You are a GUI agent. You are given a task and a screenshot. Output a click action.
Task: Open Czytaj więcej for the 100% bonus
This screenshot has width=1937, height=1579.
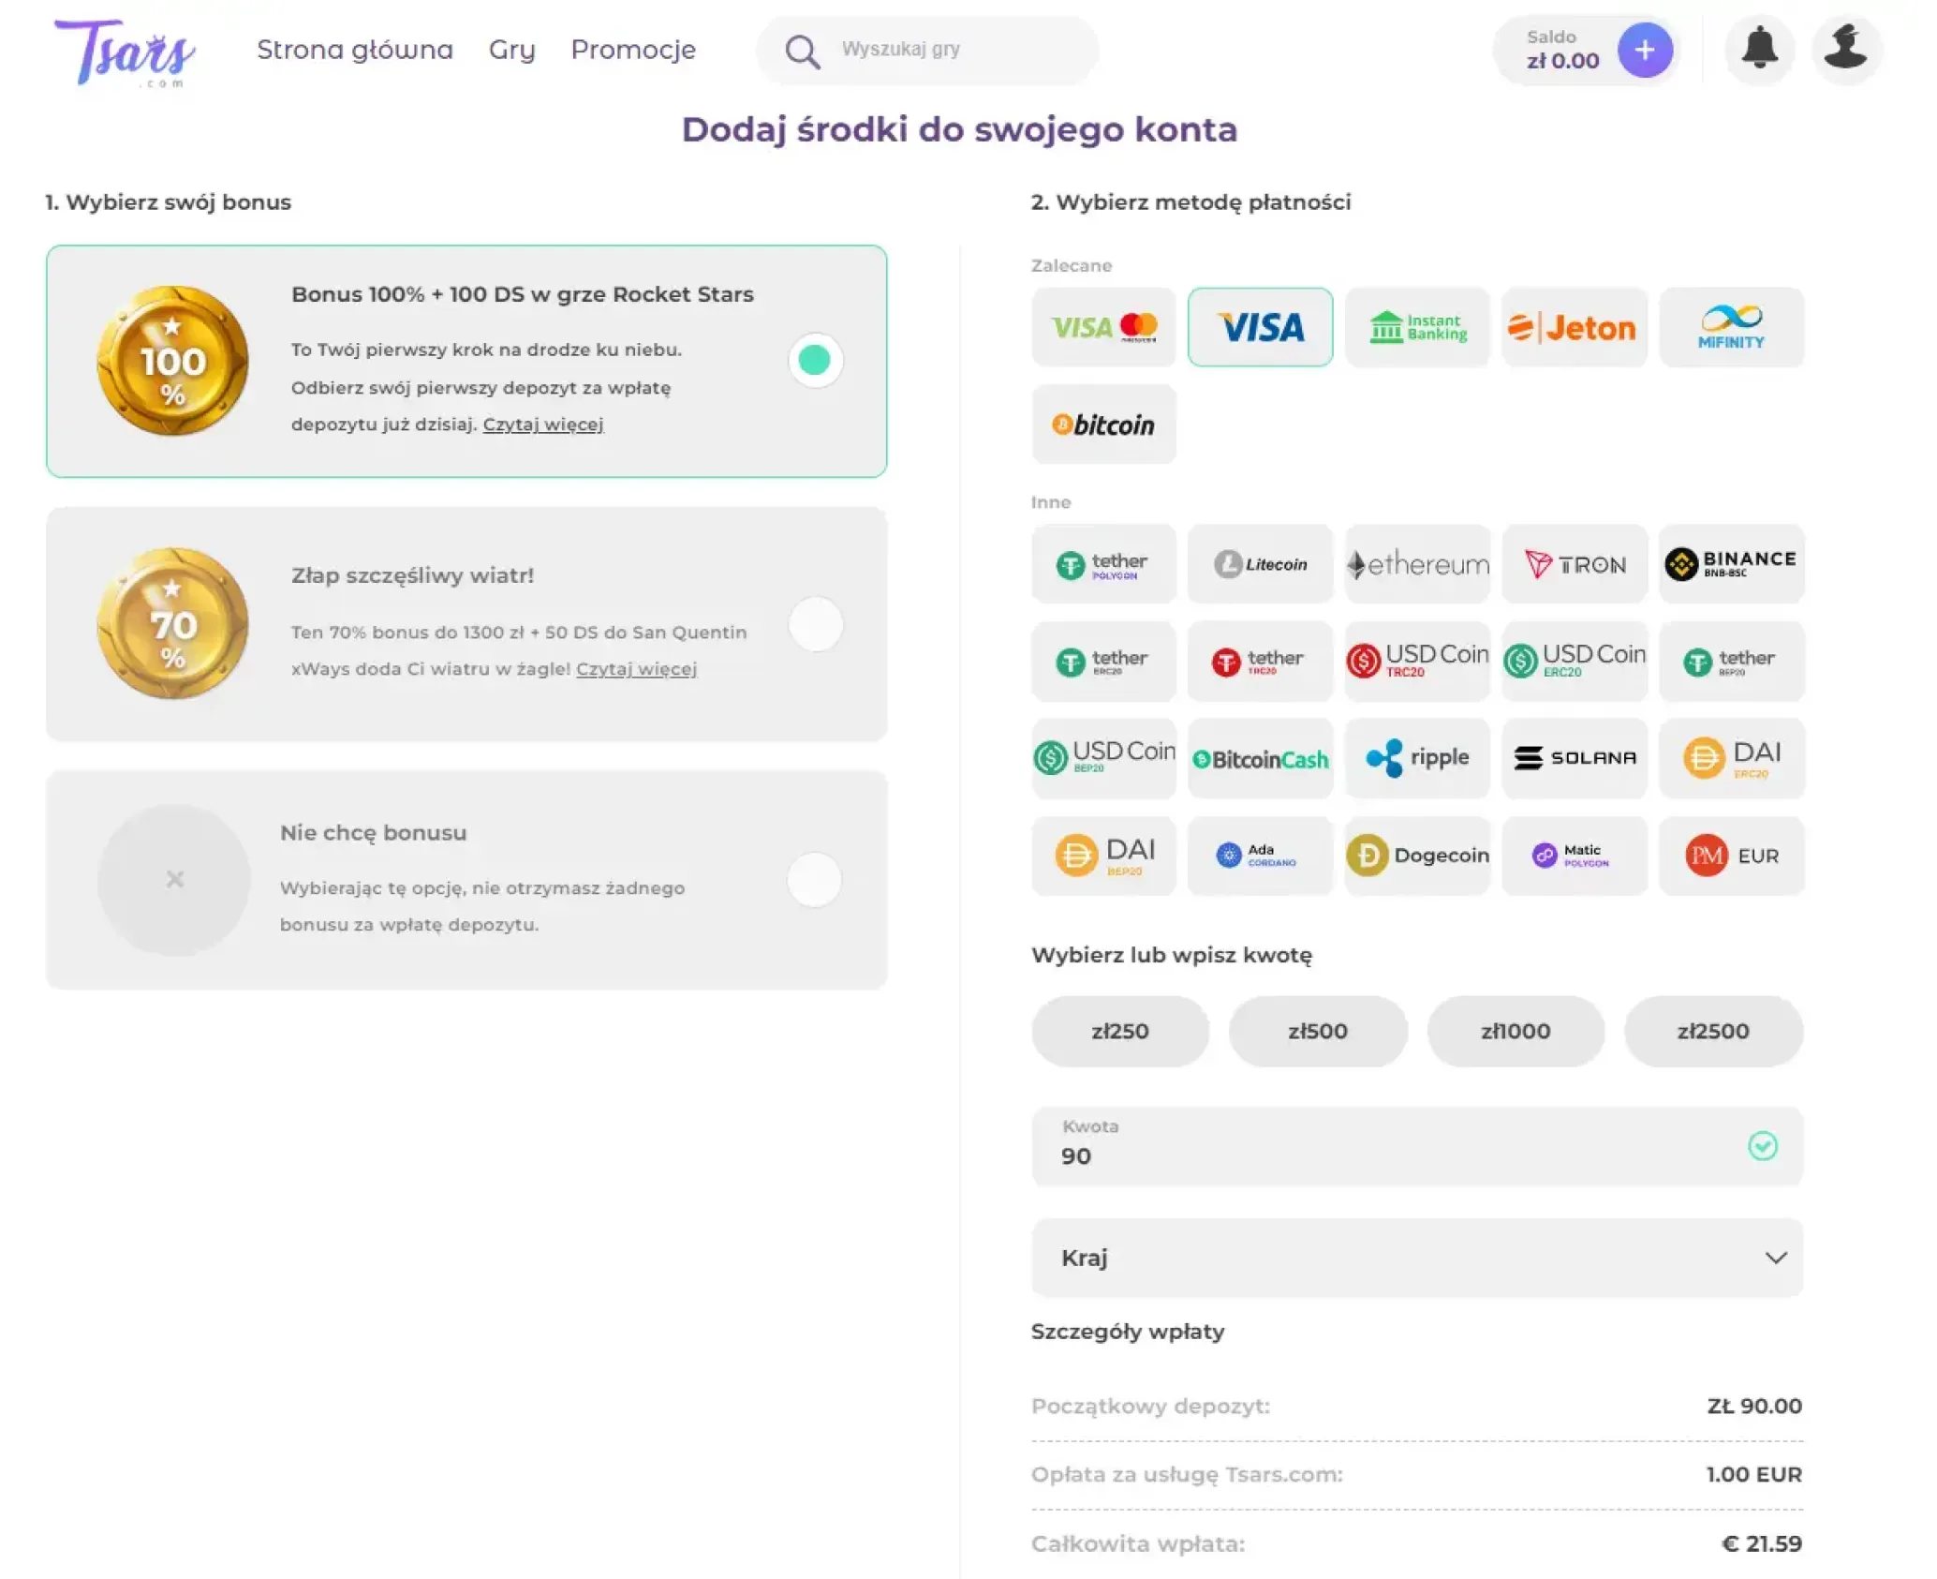(543, 425)
